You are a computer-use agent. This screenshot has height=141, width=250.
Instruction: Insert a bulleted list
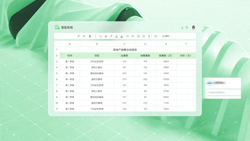[x=128, y=36]
